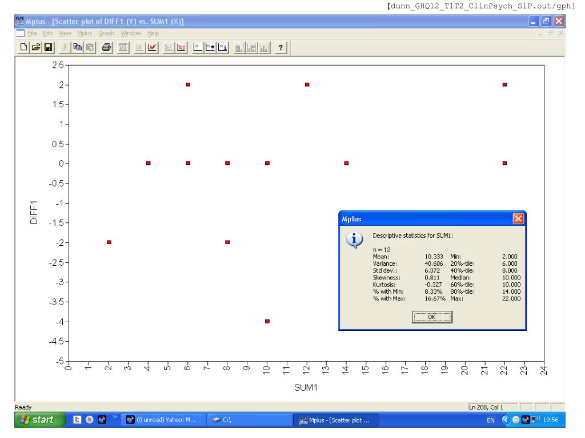The height and width of the screenshot is (438, 585).
Task: Click the greyed histogram icon next to Help
Action: [264, 47]
